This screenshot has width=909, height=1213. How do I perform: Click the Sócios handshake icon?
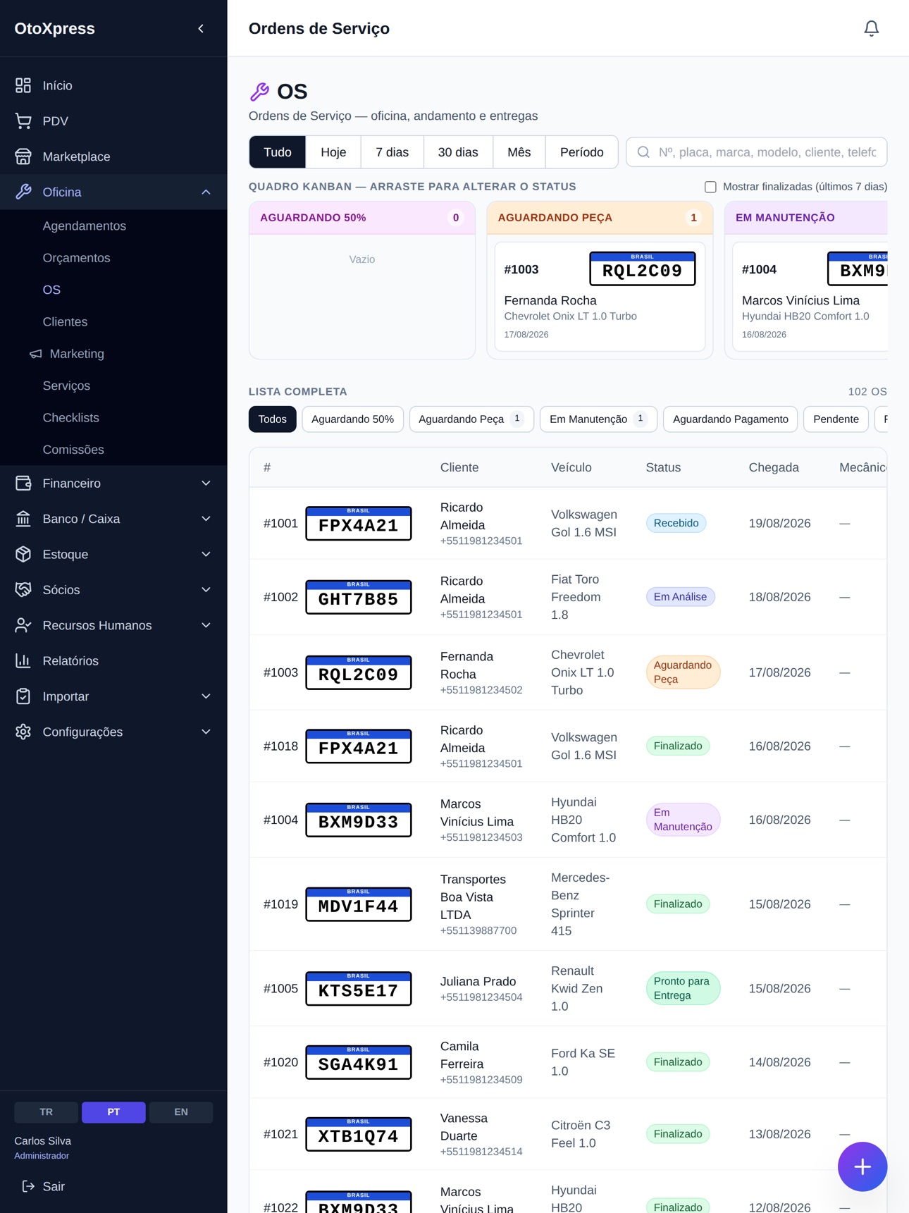(23, 590)
